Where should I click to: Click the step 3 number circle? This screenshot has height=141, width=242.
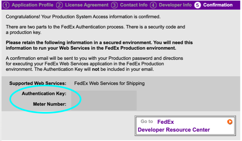[115, 5]
